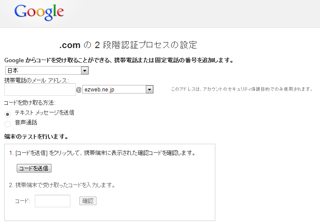Click the 端末のテストを行います section heading

(36, 136)
